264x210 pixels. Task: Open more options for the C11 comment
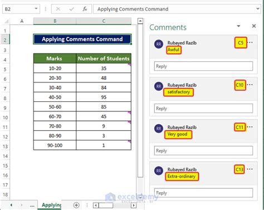250,127
